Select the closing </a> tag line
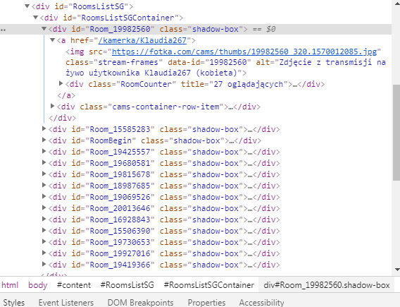 coord(66,95)
